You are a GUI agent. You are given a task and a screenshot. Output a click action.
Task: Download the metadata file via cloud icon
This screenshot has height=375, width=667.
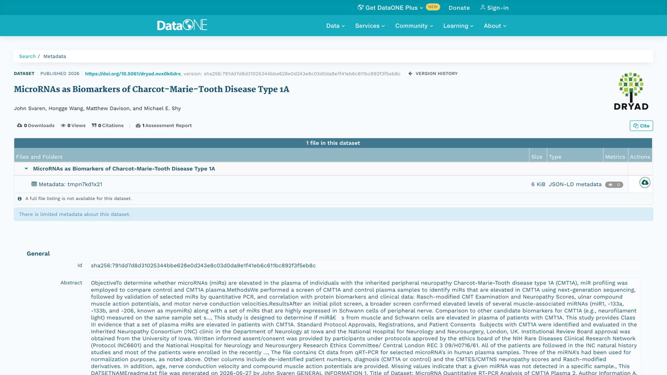pyautogui.click(x=645, y=183)
